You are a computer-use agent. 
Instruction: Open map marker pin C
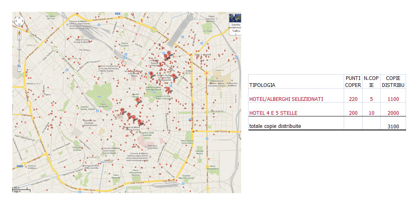click(x=169, y=53)
